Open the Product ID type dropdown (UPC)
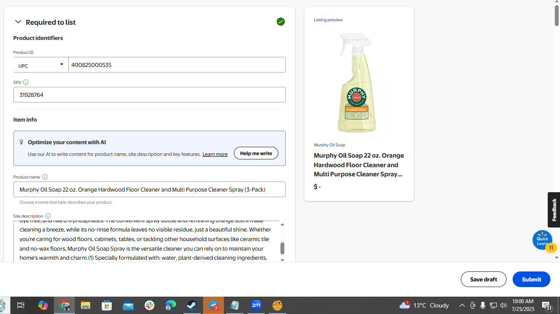Viewport: 560px width, 314px height. coord(41,65)
